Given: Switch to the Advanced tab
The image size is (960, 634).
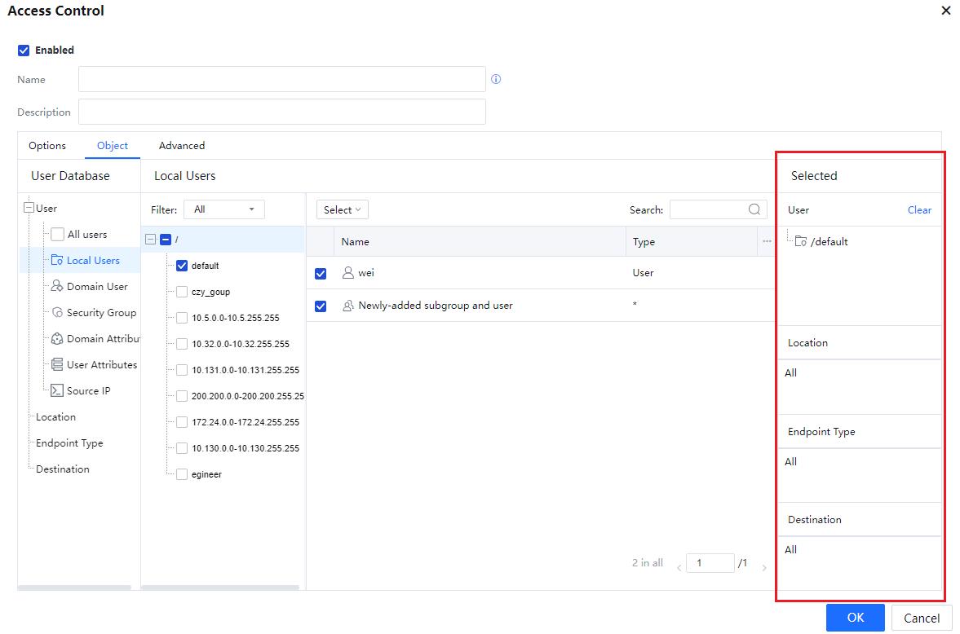Looking at the screenshot, I should [182, 146].
